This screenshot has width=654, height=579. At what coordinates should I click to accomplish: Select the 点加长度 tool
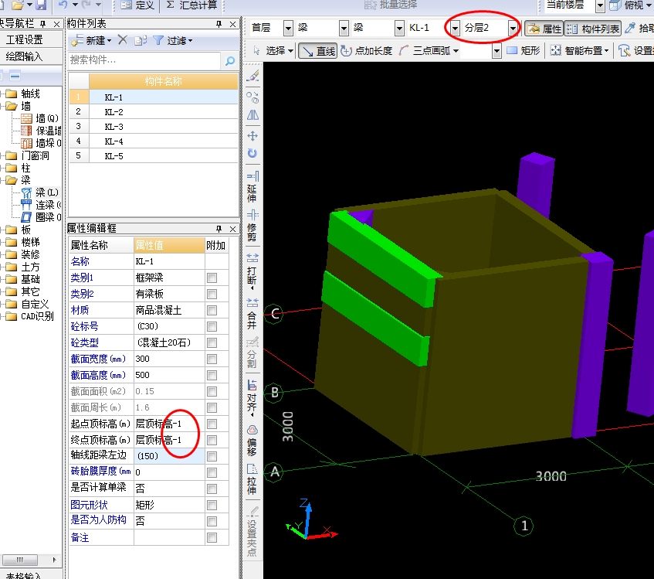pos(367,51)
